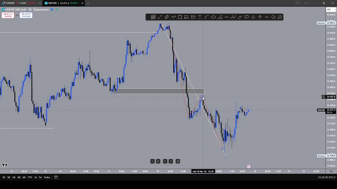
Task: Set chart range to 1A
Action: pos(36,177)
